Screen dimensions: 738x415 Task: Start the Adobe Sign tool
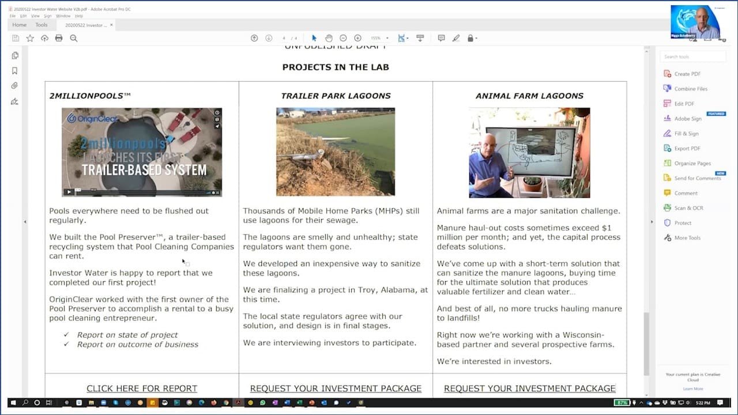[683, 119]
